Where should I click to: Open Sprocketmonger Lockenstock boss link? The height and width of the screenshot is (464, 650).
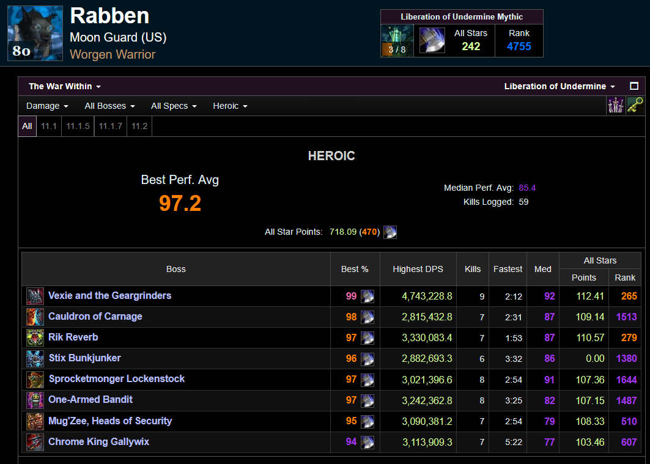click(117, 378)
